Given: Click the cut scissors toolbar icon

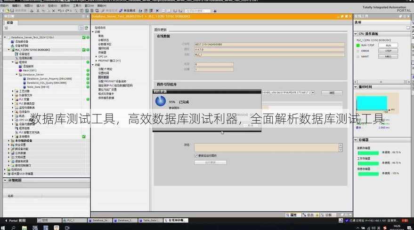Looking at the screenshot, I should point(38,11).
